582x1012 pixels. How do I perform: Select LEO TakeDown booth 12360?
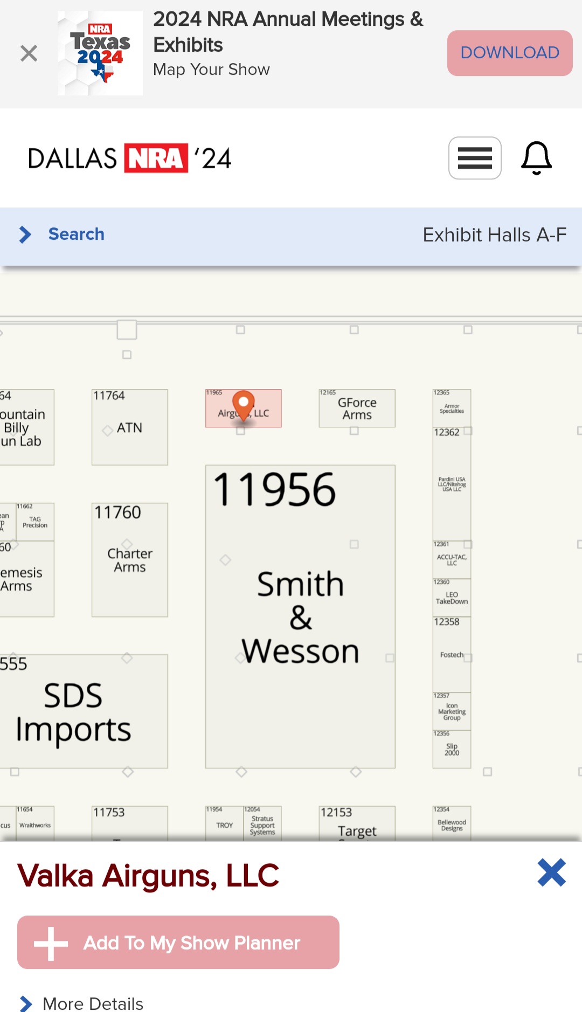[x=452, y=598]
